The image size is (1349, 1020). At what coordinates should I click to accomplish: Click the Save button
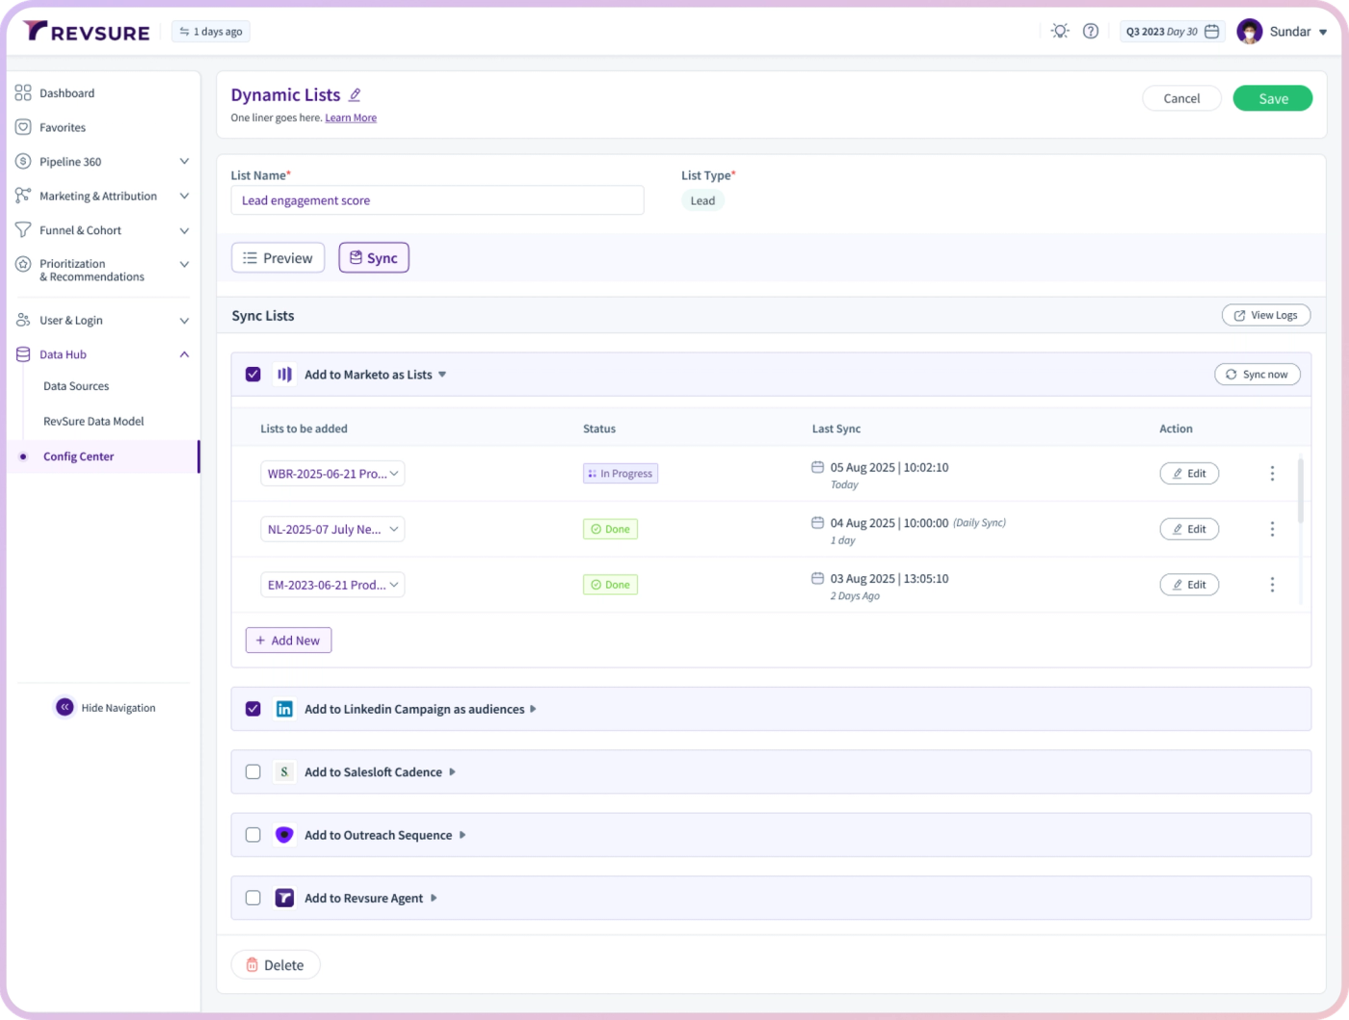coord(1272,98)
